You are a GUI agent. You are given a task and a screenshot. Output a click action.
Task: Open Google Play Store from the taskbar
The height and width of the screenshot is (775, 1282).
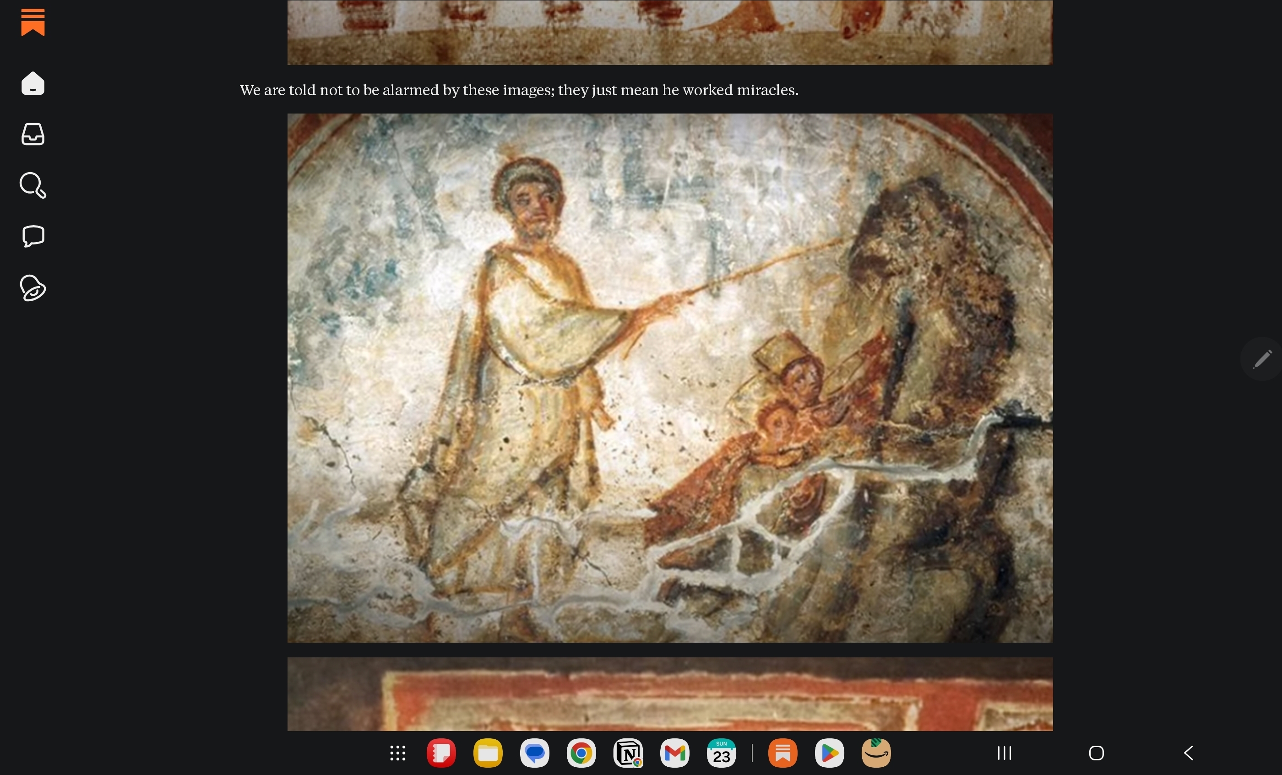pos(829,753)
